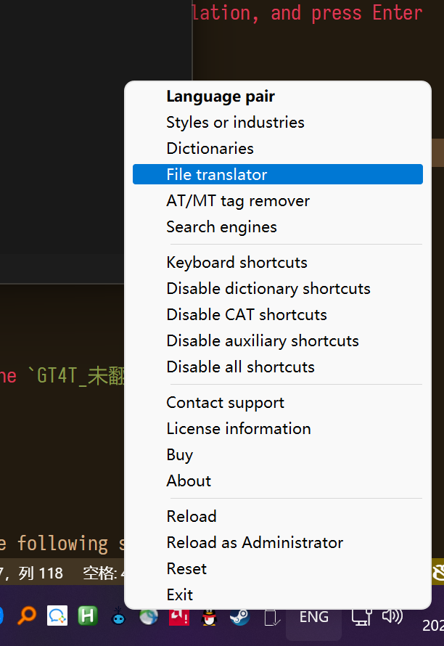444x646 pixels.
Task: Open Keyboard shortcuts settings
Action: pos(237,262)
